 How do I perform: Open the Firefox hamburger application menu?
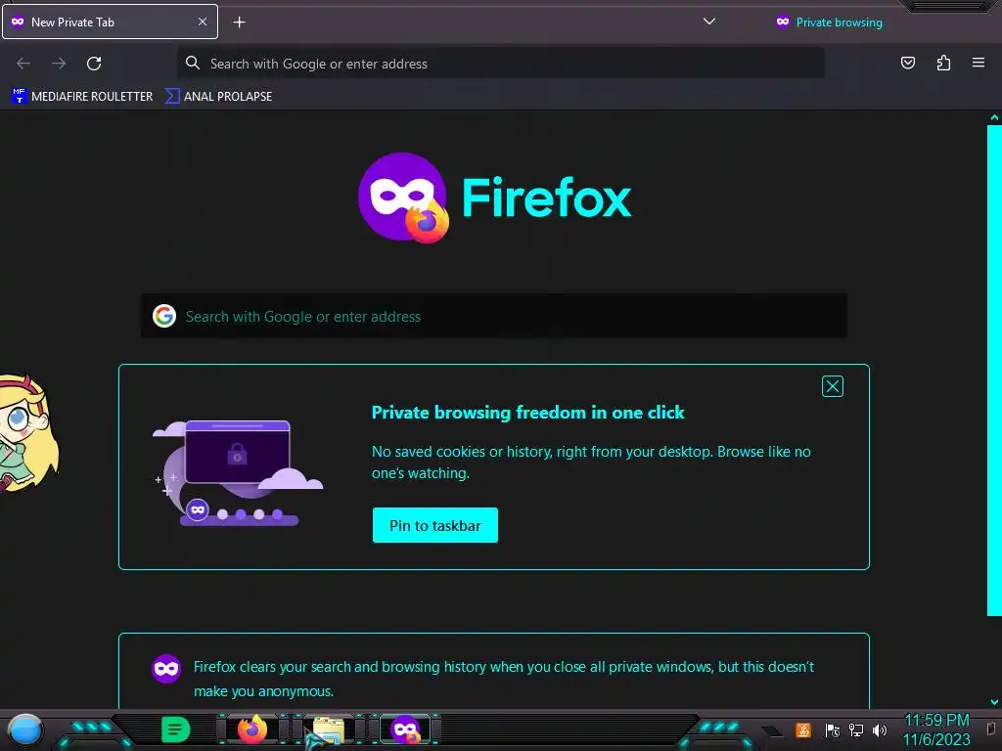pos(979,63)
